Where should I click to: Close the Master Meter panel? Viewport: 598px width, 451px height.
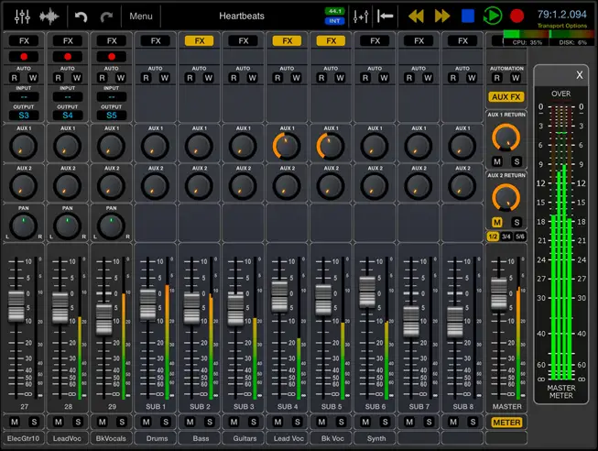580,75
